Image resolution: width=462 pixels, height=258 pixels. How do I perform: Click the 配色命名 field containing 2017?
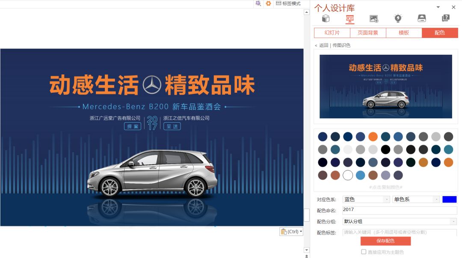tap(400, 210)
